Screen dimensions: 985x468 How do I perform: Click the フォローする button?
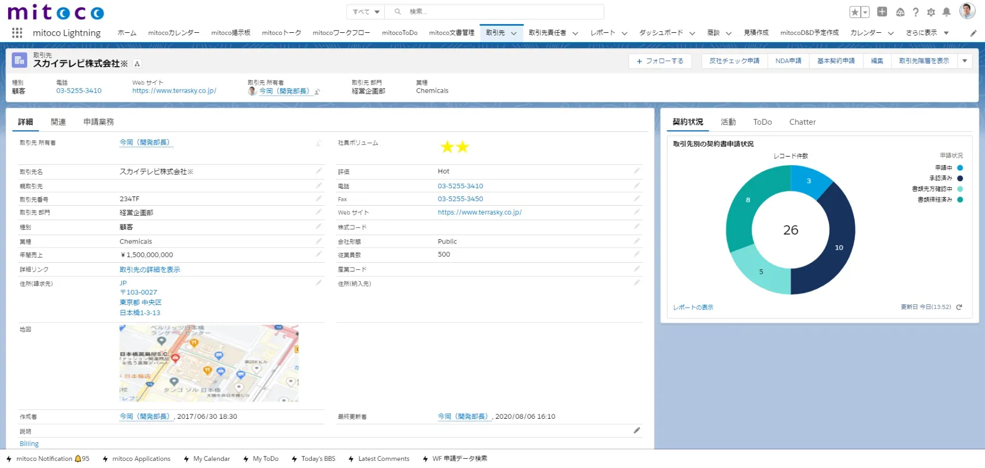click(x=660, y=61)
